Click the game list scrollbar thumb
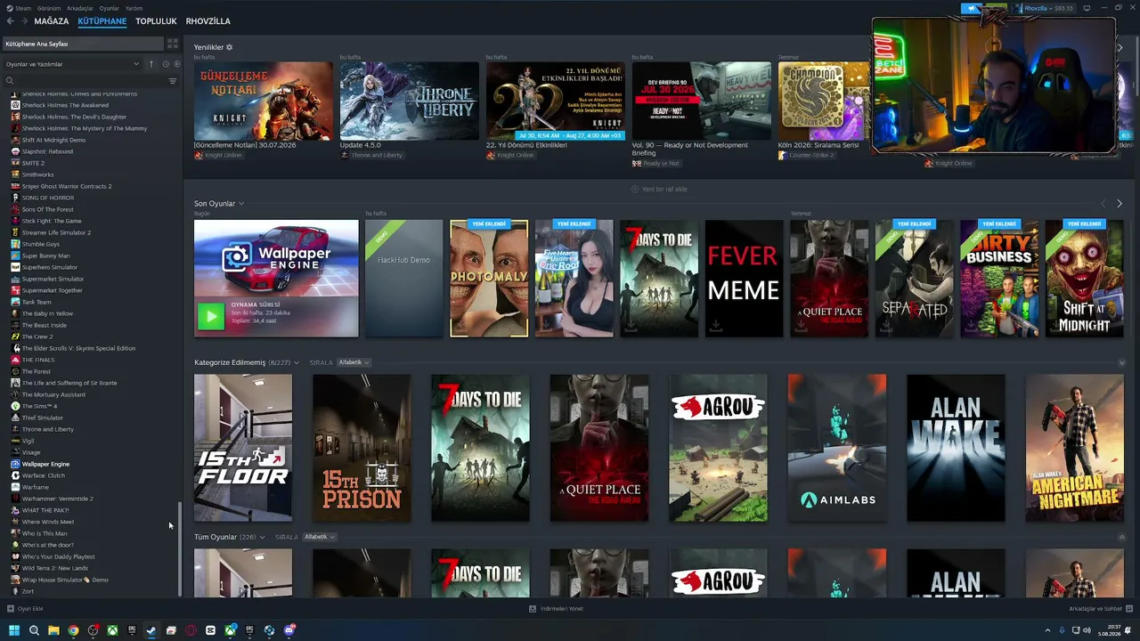 [181, 548]
